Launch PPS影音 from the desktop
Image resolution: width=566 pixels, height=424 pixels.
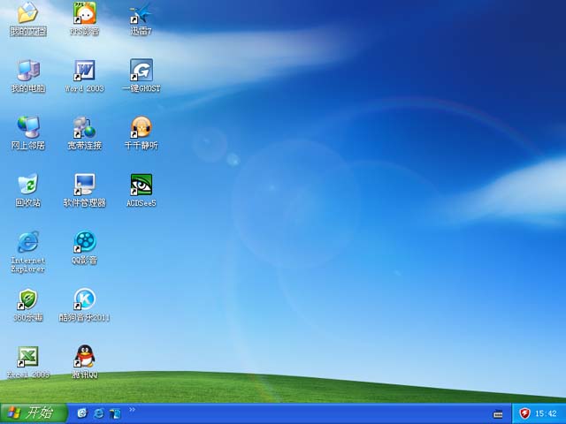tap(84, 13)
